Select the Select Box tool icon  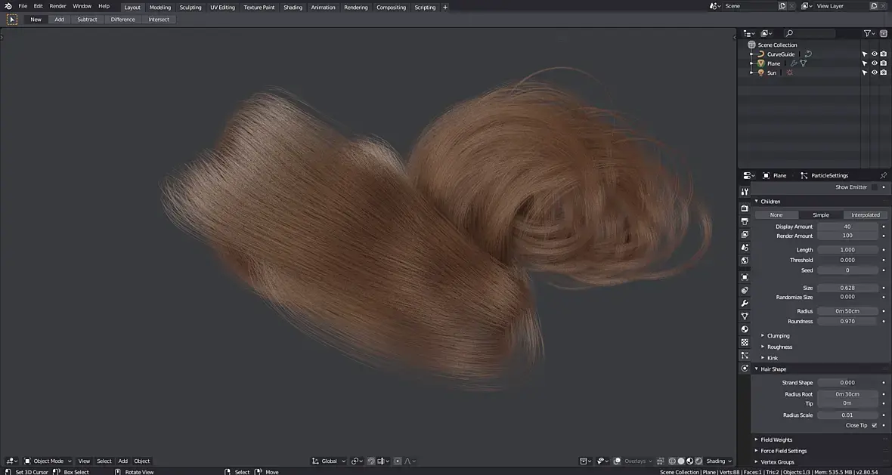click(12, 20)
